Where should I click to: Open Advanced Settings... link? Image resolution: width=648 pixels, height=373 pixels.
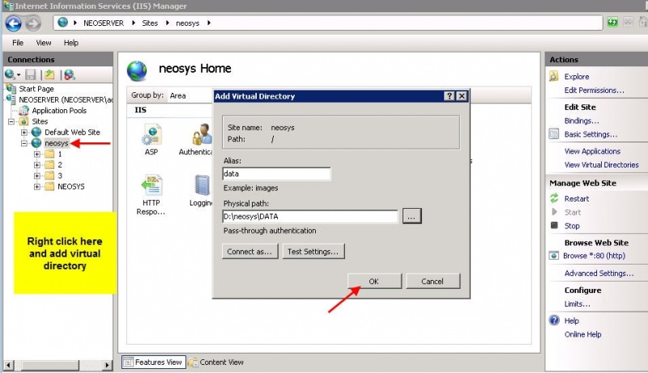click(599, 273)
